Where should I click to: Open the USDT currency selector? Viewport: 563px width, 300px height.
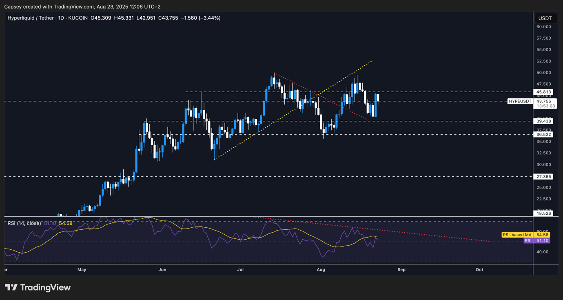545,18
